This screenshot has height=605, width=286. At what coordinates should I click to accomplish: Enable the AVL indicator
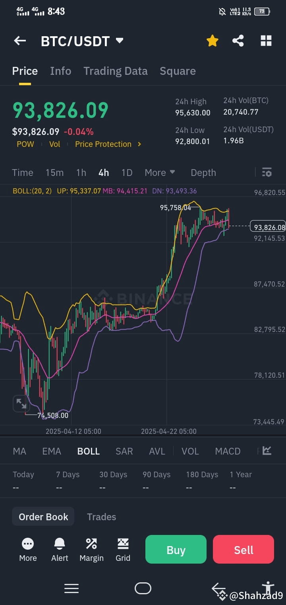click(157, 451)
